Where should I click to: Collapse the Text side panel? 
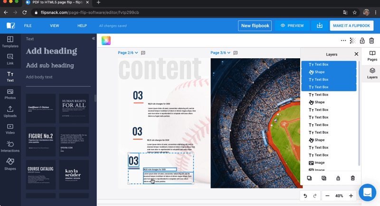coord(93,39)
